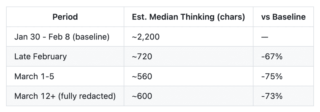Click the March 12+ period cell

tap(65, 96)
